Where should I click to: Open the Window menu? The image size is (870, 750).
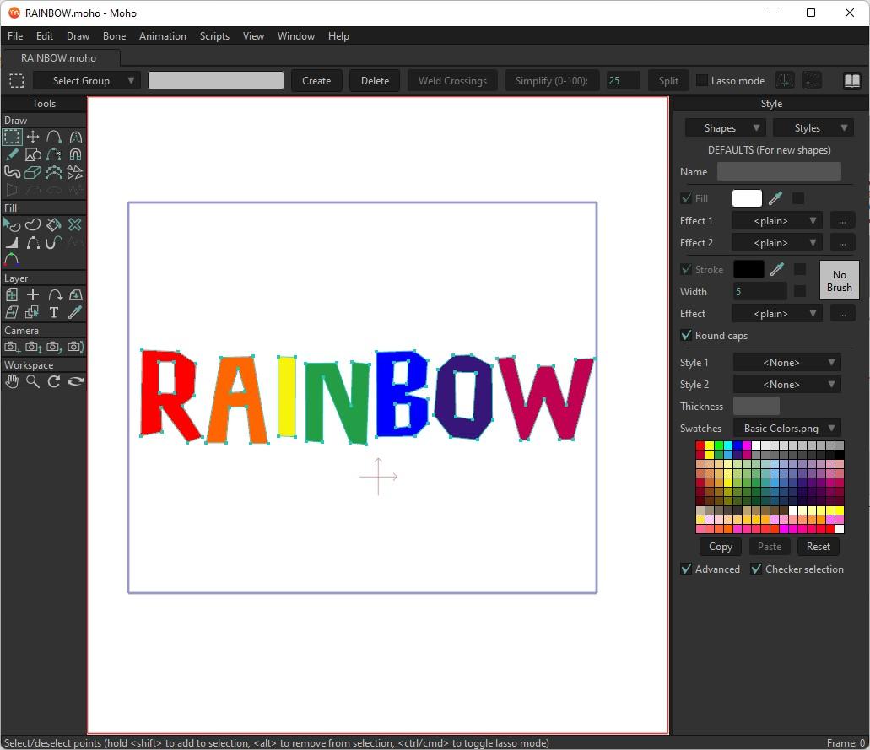pos(295,36)
